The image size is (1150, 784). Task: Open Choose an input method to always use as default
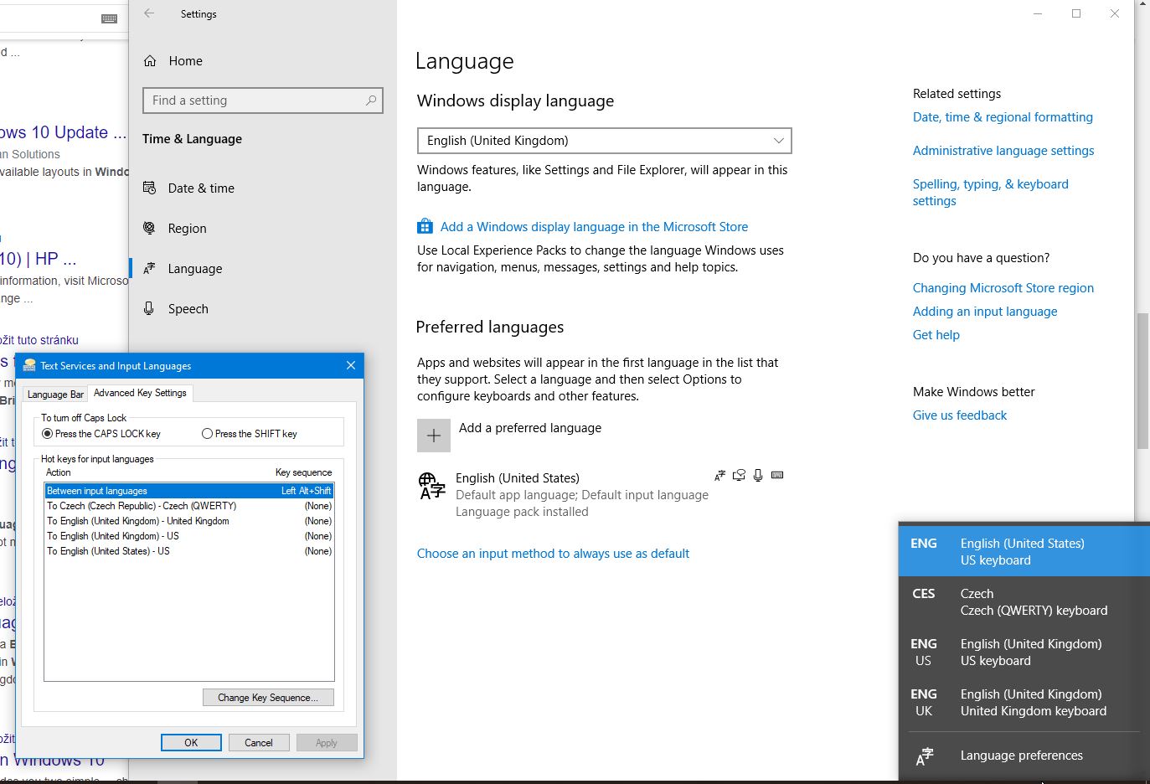tap(553, 554)
